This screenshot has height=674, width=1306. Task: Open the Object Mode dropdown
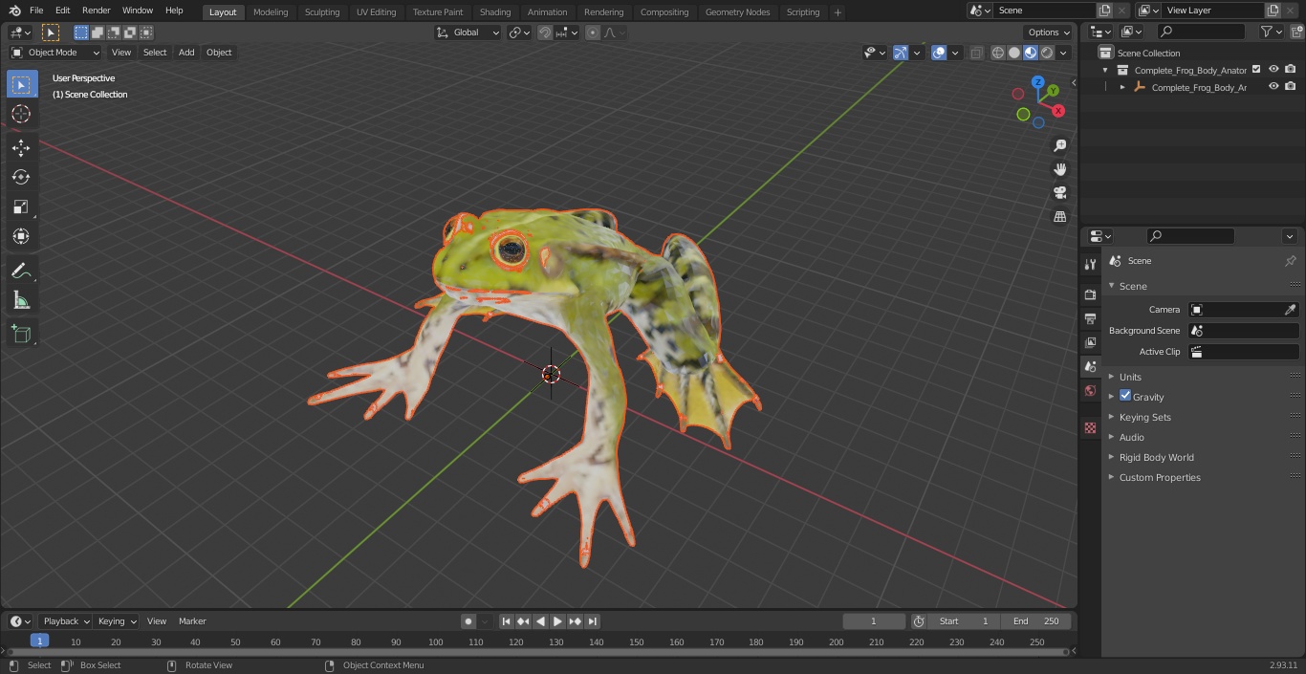click(55, 53)
